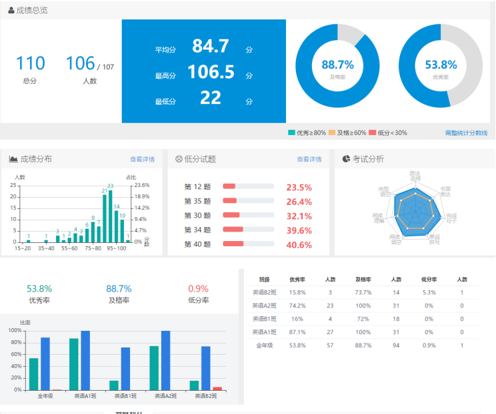Click the progress bar for 第 40 题

point(248,244)
